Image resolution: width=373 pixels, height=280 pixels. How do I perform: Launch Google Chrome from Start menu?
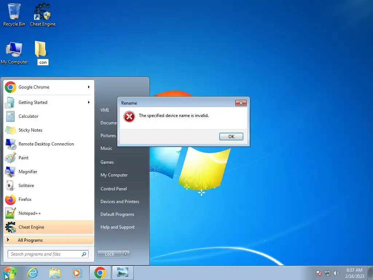pos(49,87)
